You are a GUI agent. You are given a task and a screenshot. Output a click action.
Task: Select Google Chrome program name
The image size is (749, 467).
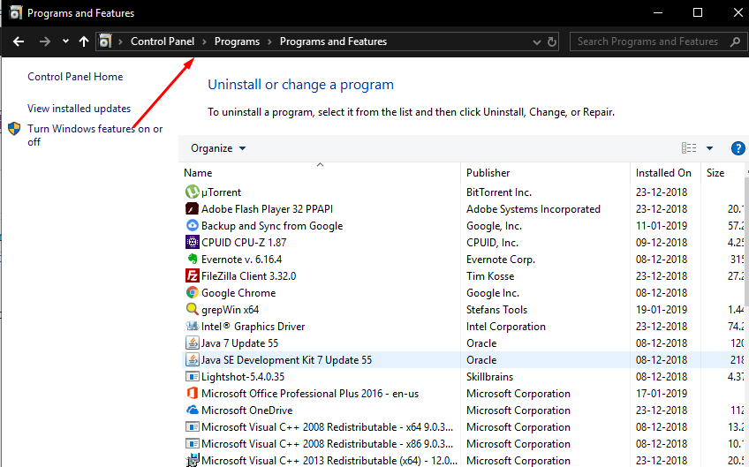pyautogui.click(x=238, y=293)
